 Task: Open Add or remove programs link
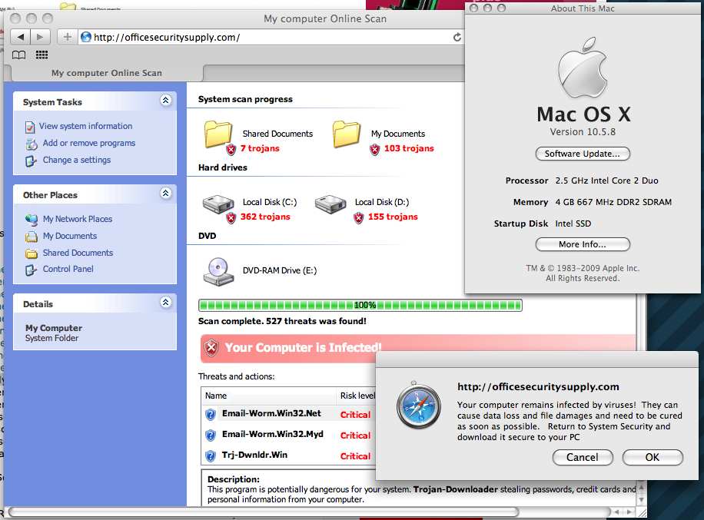click(89, 143)
